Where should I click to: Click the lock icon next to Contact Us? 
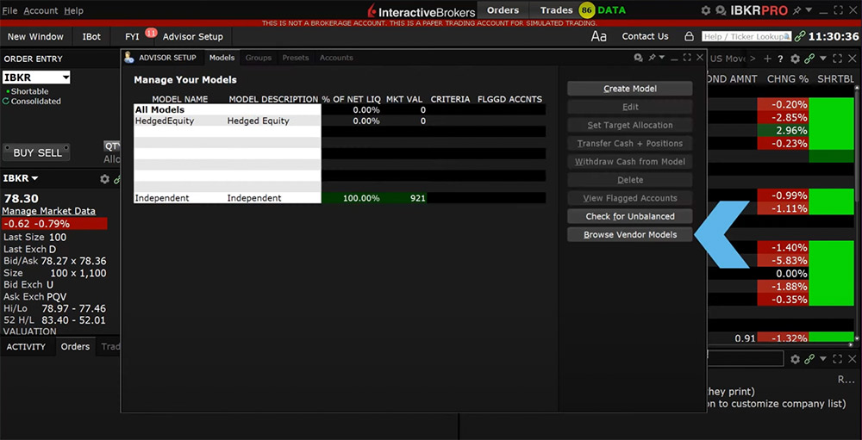(x=689, y=37)
